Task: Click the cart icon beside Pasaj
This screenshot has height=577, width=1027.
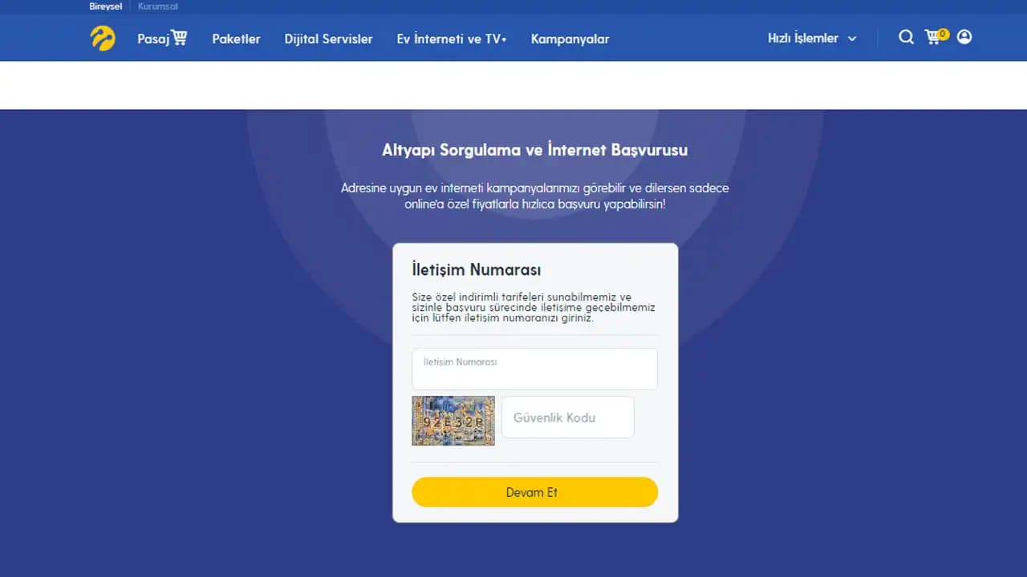Action: click(179, 38)
